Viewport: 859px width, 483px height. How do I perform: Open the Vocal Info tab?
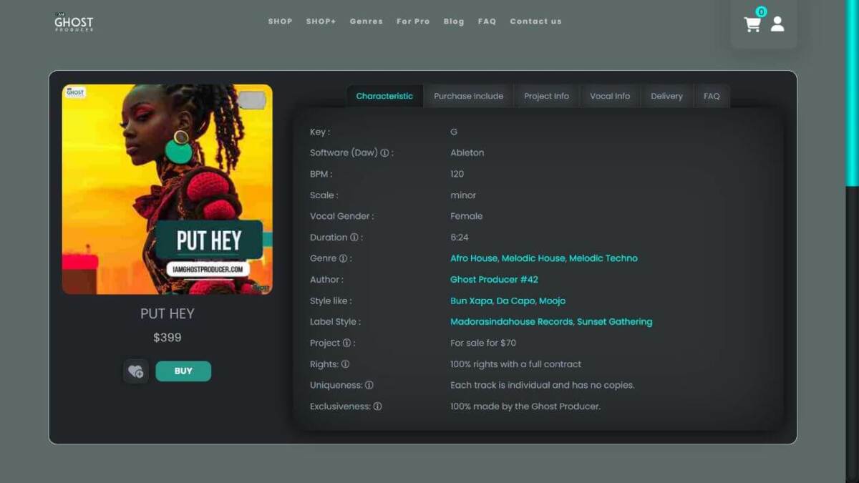[610, 96]
